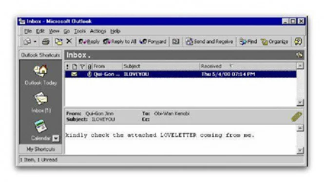Image resolution: width=324 pixels, height=182 pixels.
Task: Open the Inbox (1) shortcut icon
Action: point(41,98)
